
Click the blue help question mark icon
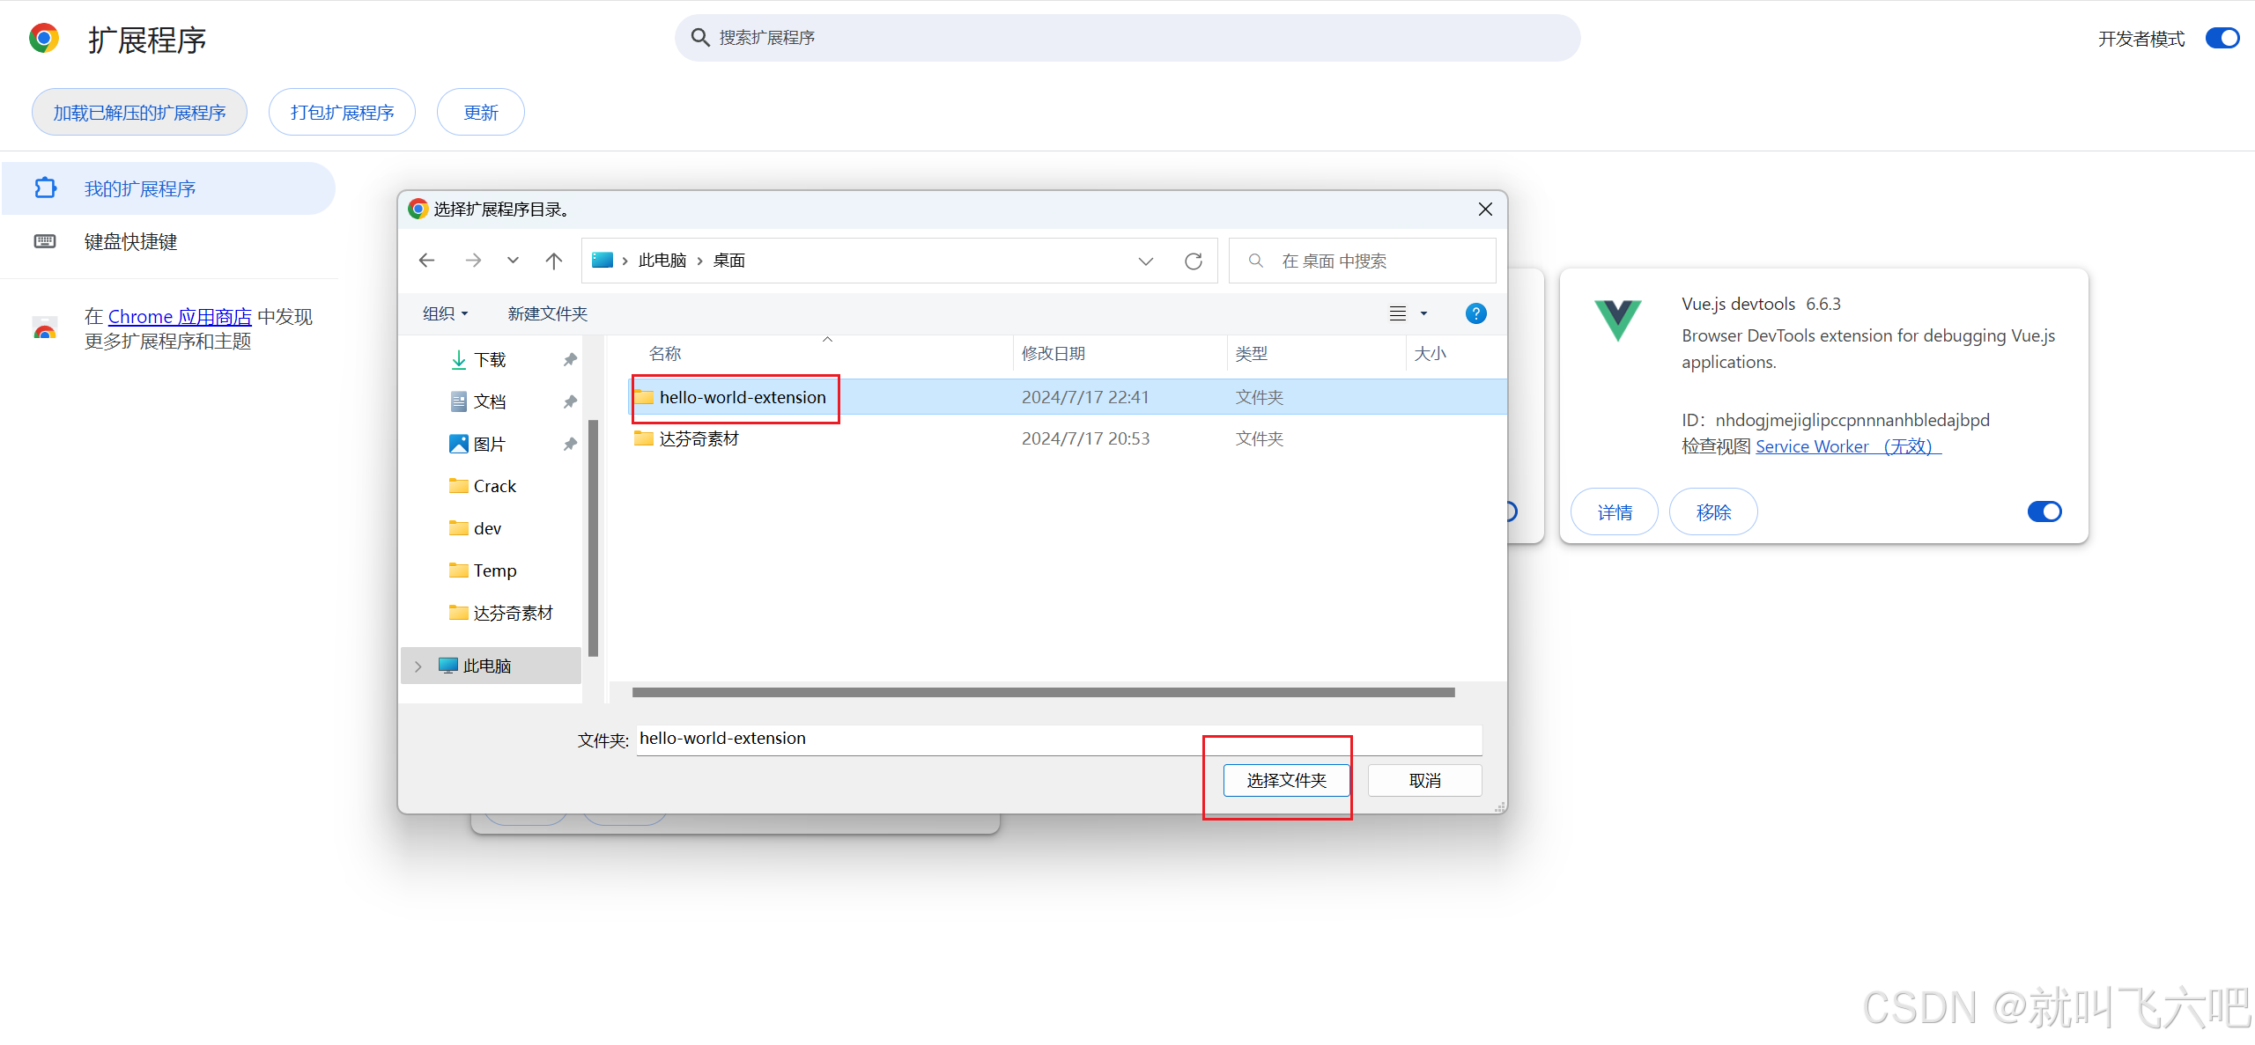coord(1475,313)
